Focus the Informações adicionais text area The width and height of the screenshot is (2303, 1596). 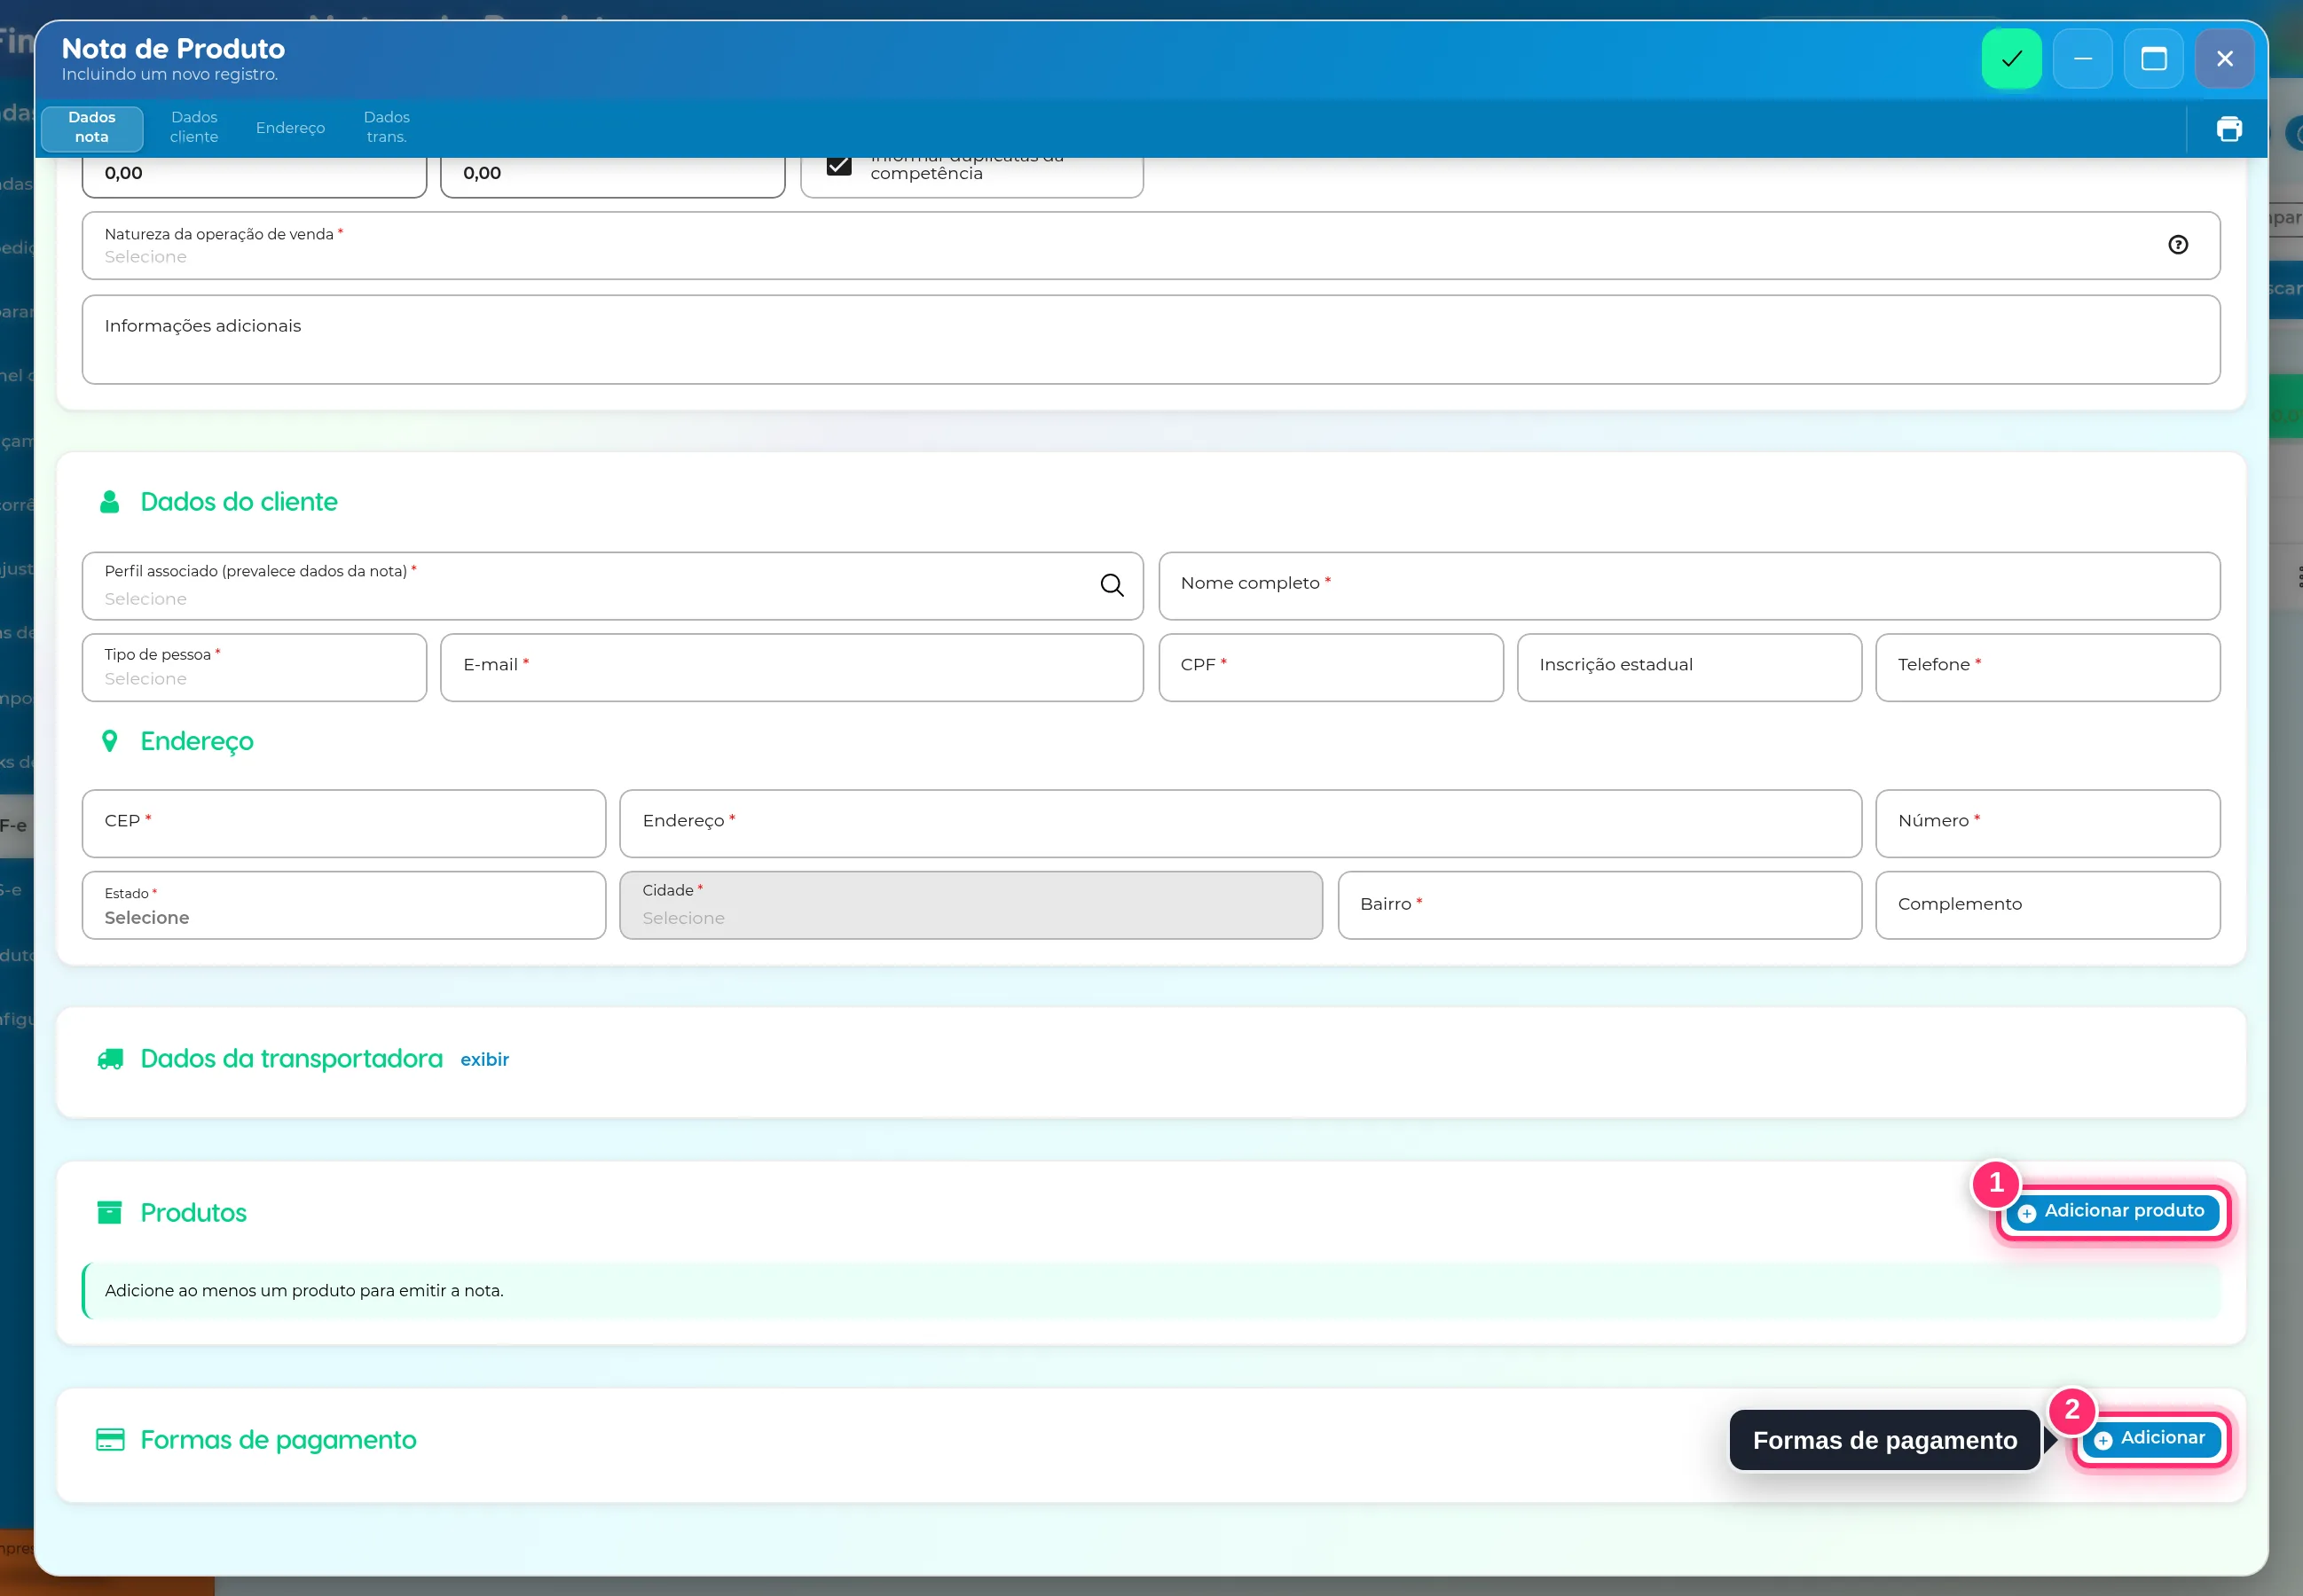pyautogui.click(x=1151, y=340)
